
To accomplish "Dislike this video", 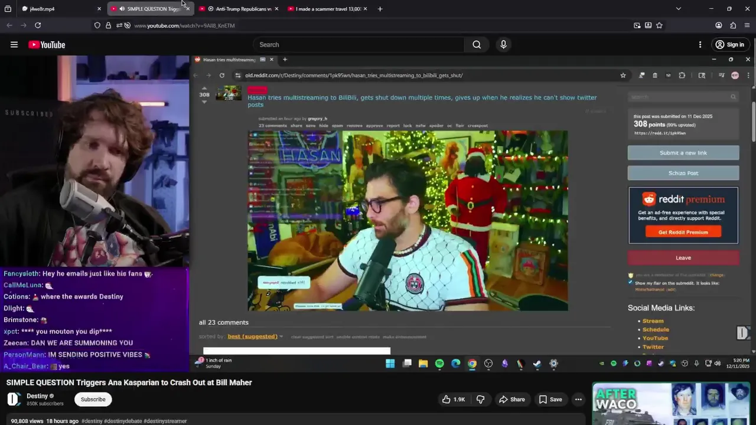I will [480, 400].
